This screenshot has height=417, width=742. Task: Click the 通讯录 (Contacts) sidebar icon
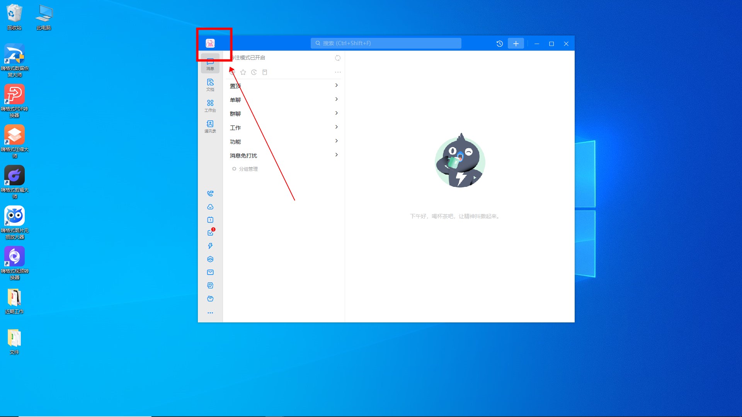click(210, 127)
